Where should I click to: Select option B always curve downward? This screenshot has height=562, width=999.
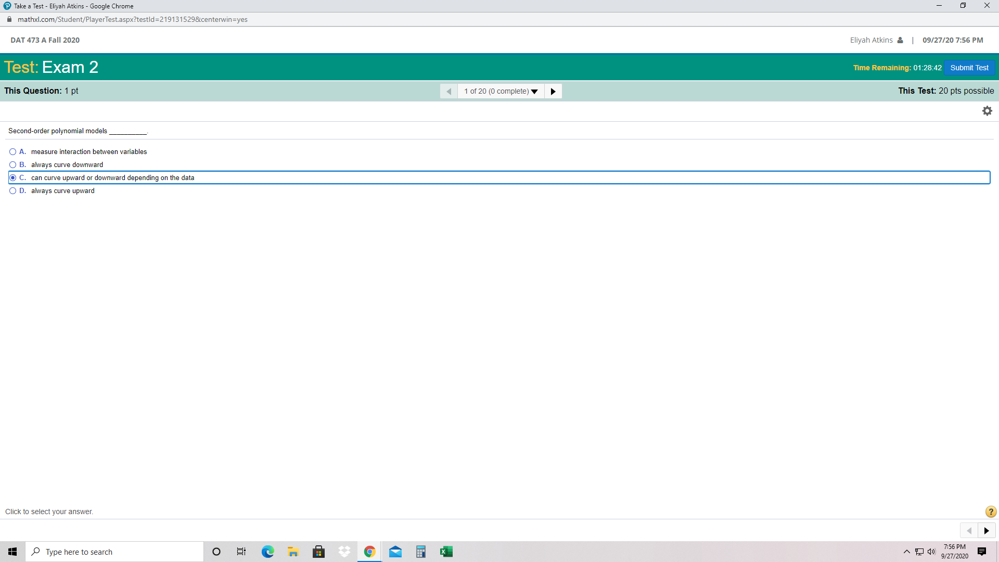(12, 165)
